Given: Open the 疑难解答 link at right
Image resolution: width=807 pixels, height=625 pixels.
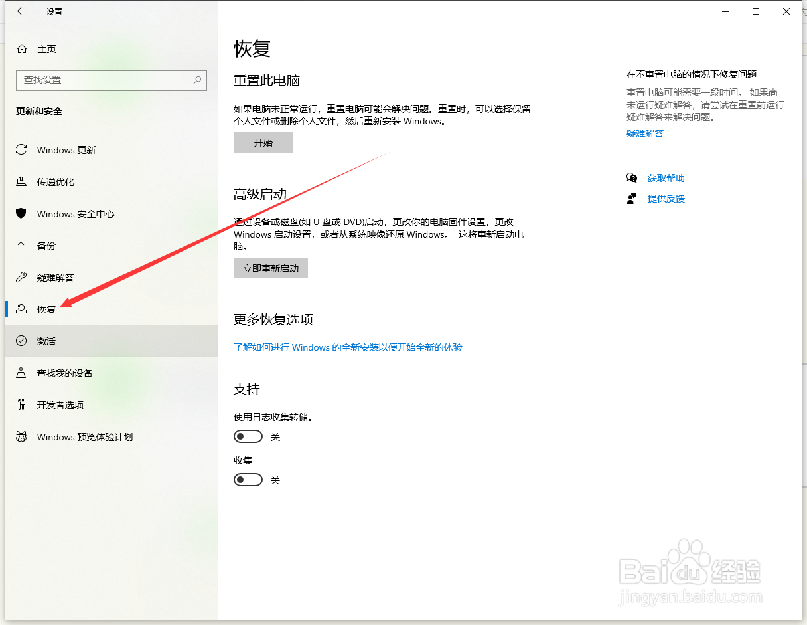Looking at the screenshot, I should click(x=645, y=134).
